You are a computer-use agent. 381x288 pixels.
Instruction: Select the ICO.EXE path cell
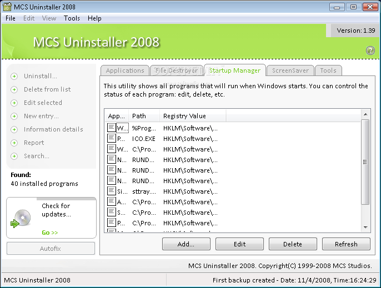144,139
